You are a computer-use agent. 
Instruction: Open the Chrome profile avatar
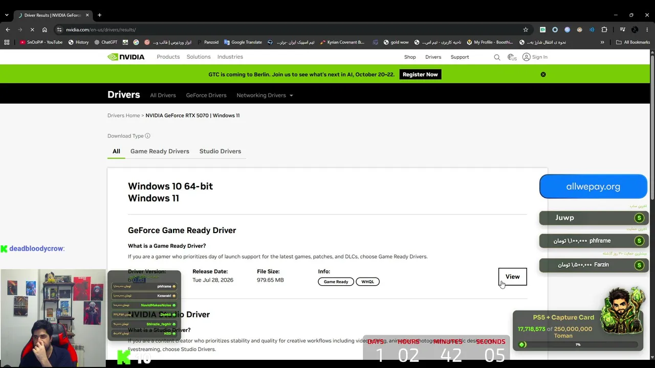point(635,30)
